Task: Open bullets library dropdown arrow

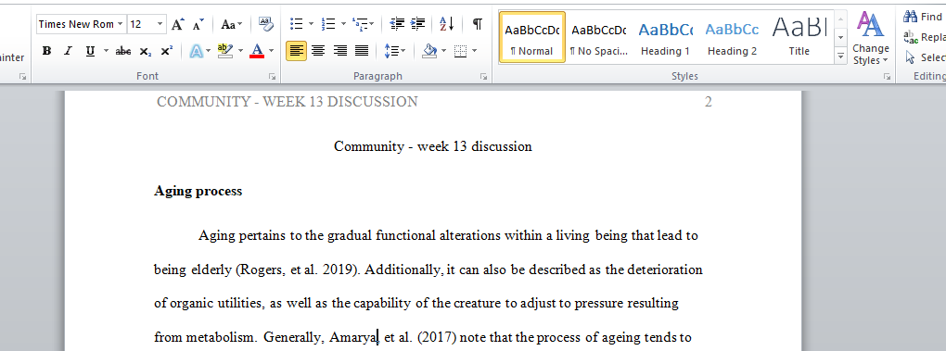Action: point(311,24)
